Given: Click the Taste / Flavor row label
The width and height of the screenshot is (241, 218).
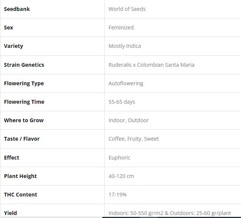Looking at the screenshot, I should click(22, 139).
